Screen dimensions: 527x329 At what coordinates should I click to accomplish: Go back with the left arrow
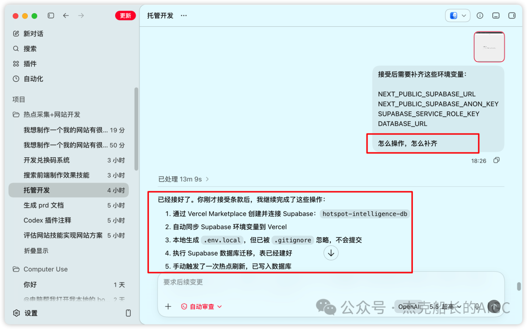(x=66, y=16)
